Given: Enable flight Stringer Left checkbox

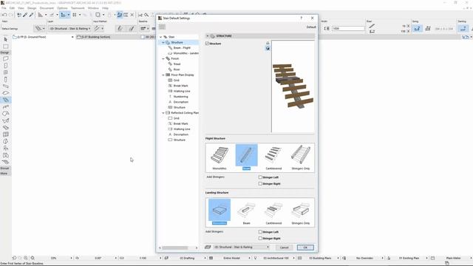Looking at the screenshot, I should [x=260, y=177].
